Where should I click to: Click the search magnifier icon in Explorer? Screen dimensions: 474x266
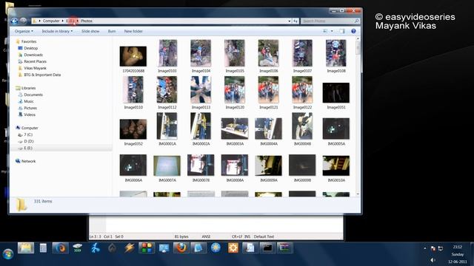[356, 21]
